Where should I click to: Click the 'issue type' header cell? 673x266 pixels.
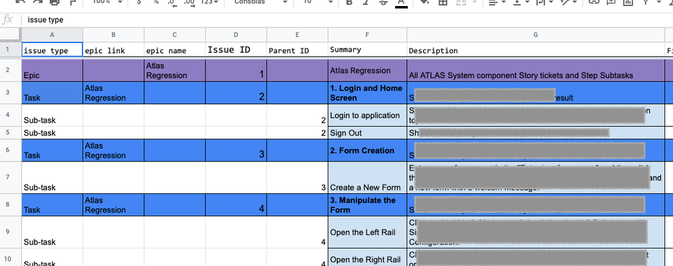coord(52,50)
